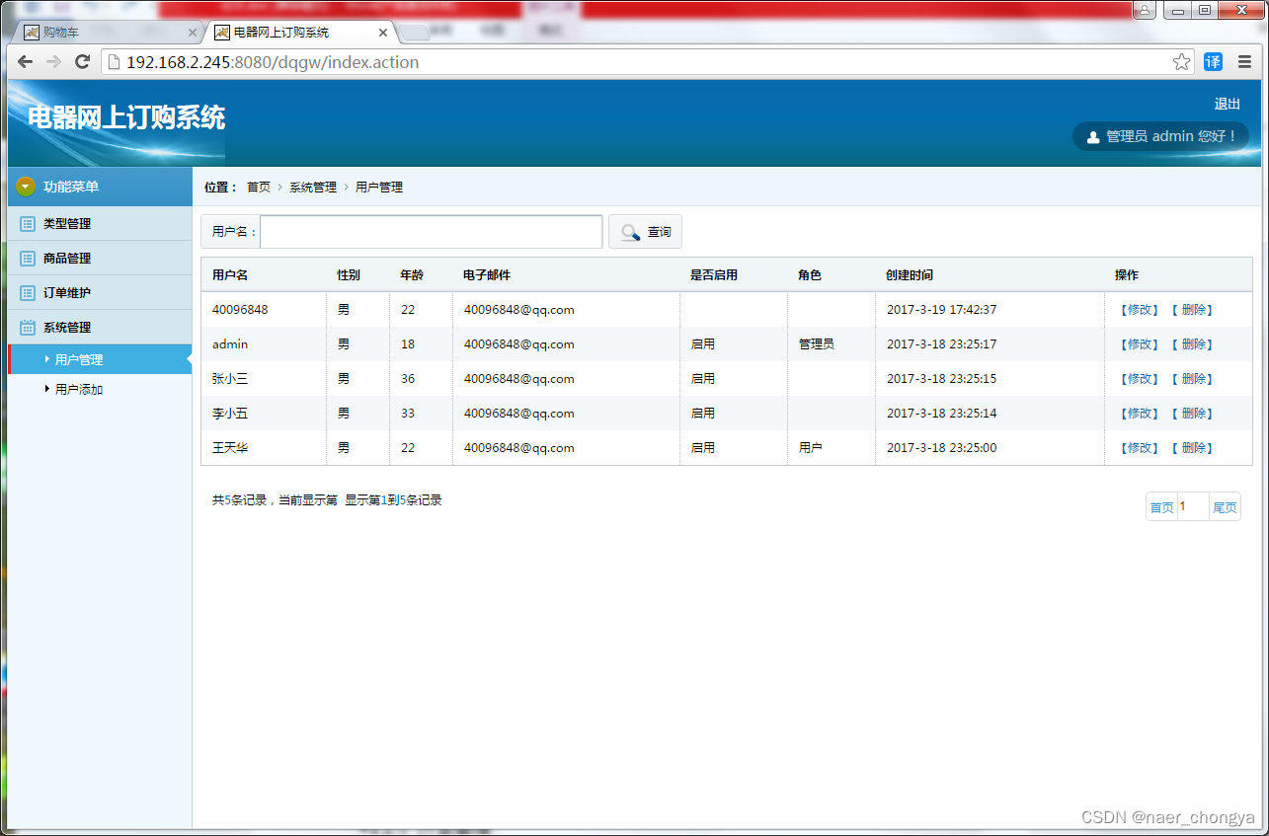Screen dimensions: 1269x836
Task: Open 商品管理 menu
Action: pos(100,259)
